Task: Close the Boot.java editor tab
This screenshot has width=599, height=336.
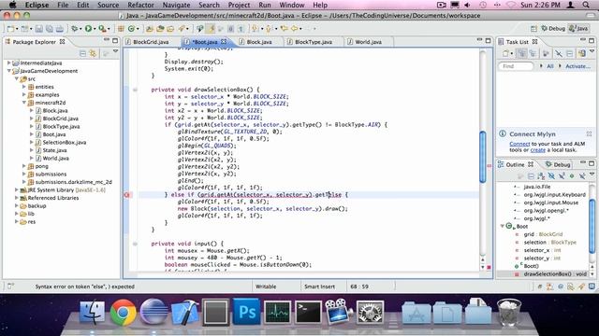Action: (x=224, y=41)
